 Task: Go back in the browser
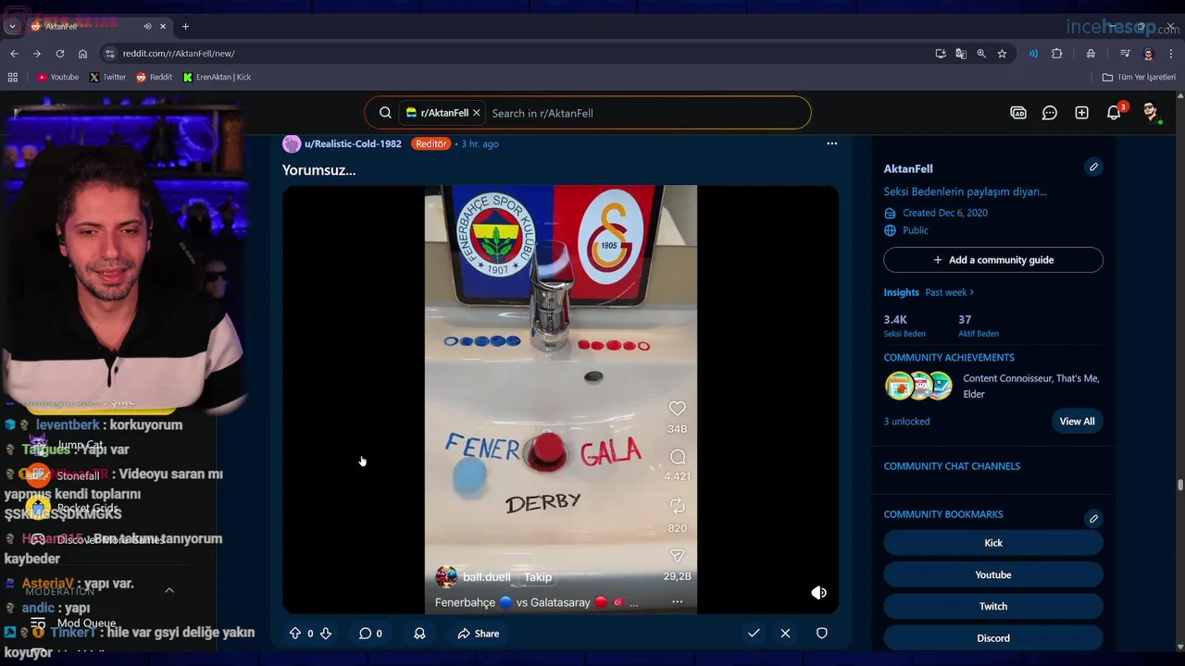[14, 54]
